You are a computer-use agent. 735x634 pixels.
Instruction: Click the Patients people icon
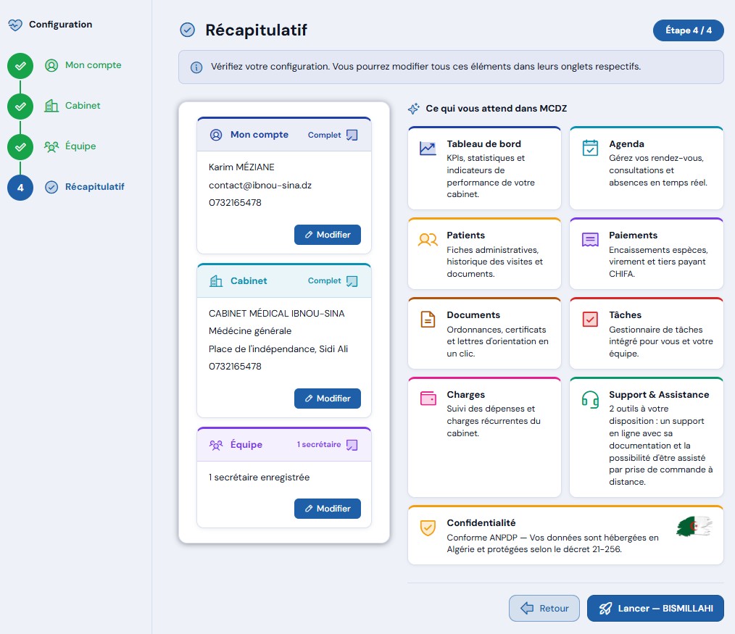(428, 240)
